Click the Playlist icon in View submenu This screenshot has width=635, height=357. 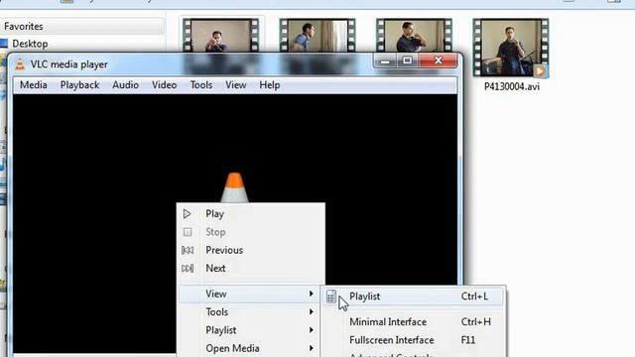tap(331, 297)
